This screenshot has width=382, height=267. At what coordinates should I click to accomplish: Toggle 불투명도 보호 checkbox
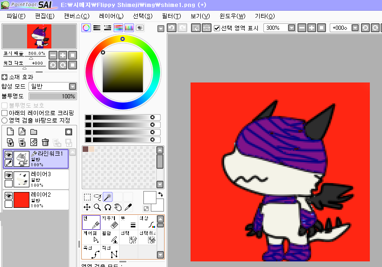tap(4, 105)
